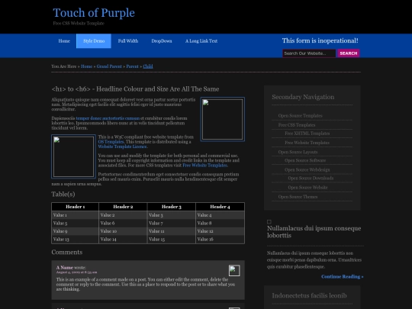412x309 pixels.
Task: Click the Secondary Navigation heading
Action: pos(303,97)
